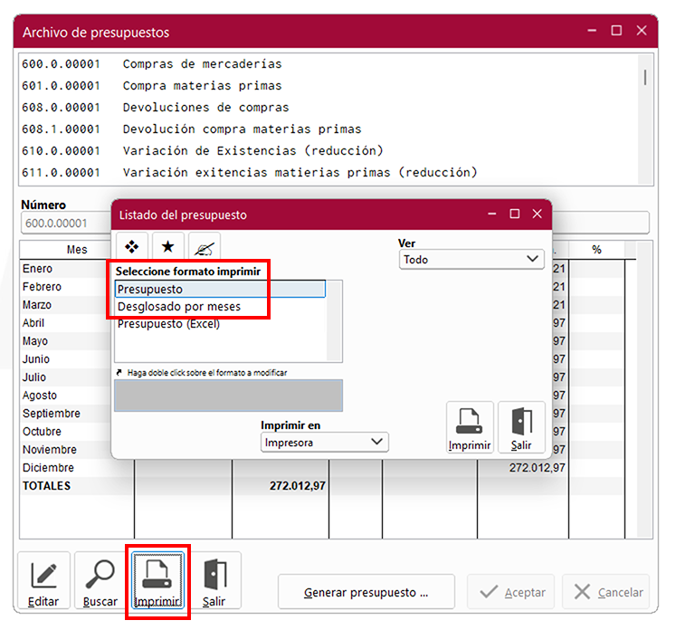Select 608.0.00001 Devoluciones de compras row
Screen dimensions: 676x630
193,108
